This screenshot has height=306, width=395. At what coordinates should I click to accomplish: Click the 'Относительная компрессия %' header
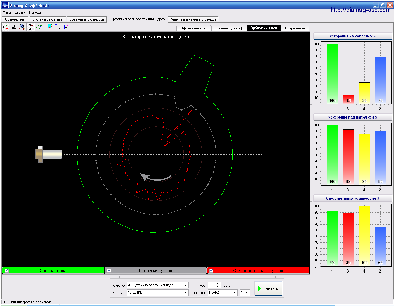pyautogui.click(x=353, y=198)
